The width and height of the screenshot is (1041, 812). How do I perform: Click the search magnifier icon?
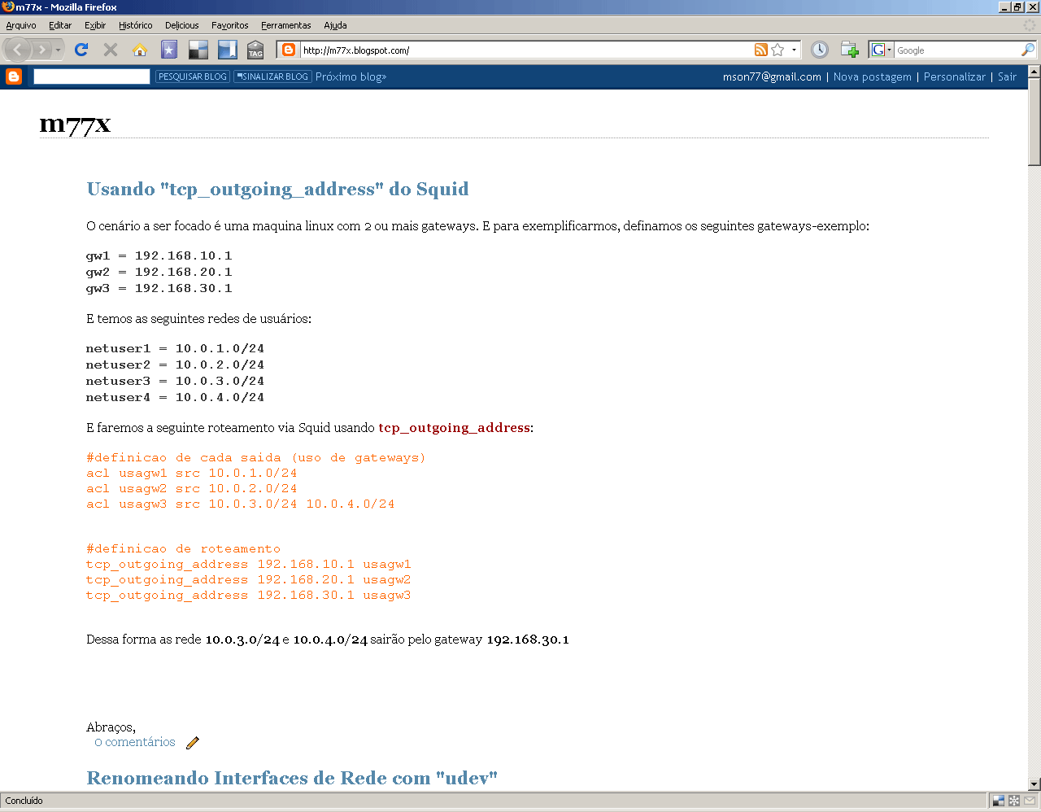[1028, 50]
